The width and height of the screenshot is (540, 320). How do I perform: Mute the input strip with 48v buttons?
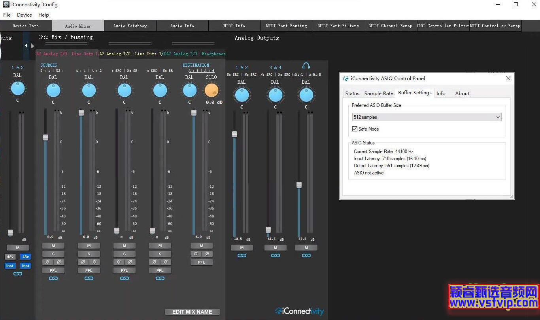coord(18,248)
